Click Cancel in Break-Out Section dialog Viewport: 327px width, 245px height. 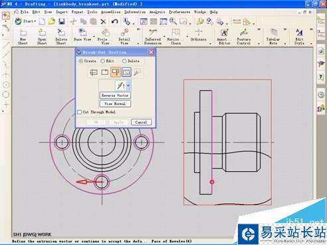(141, 122)
